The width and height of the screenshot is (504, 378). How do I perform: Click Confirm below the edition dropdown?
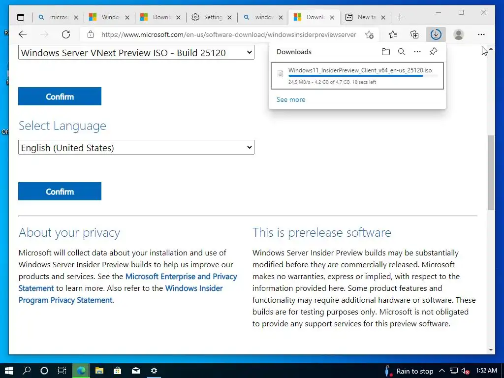click(60, 96)
